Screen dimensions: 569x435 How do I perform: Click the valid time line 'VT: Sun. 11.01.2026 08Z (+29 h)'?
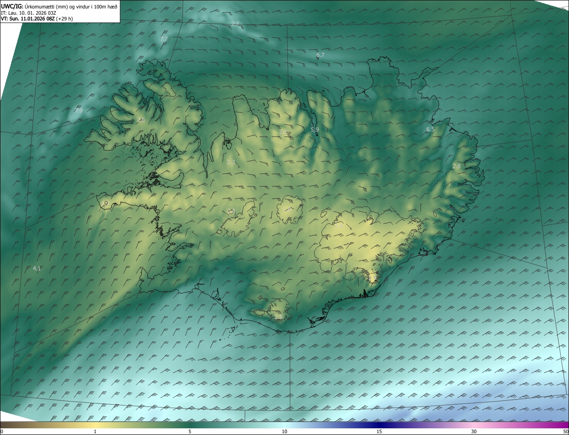37,19
